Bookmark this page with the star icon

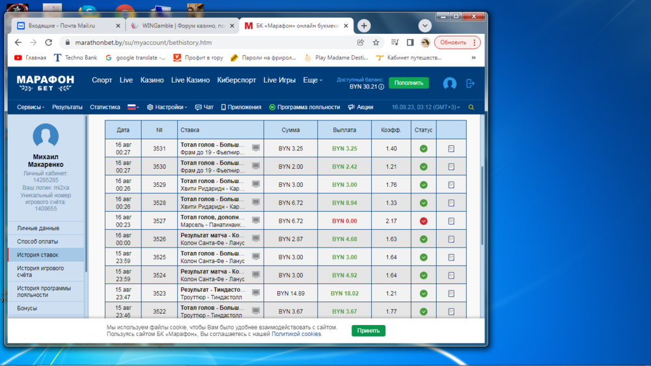[x=376, y=43]
